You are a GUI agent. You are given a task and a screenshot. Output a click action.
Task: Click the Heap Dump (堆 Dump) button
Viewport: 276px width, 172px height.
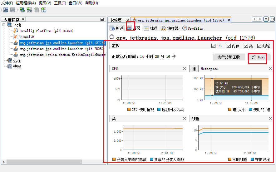pyautogui.click(x=259, y=57)
